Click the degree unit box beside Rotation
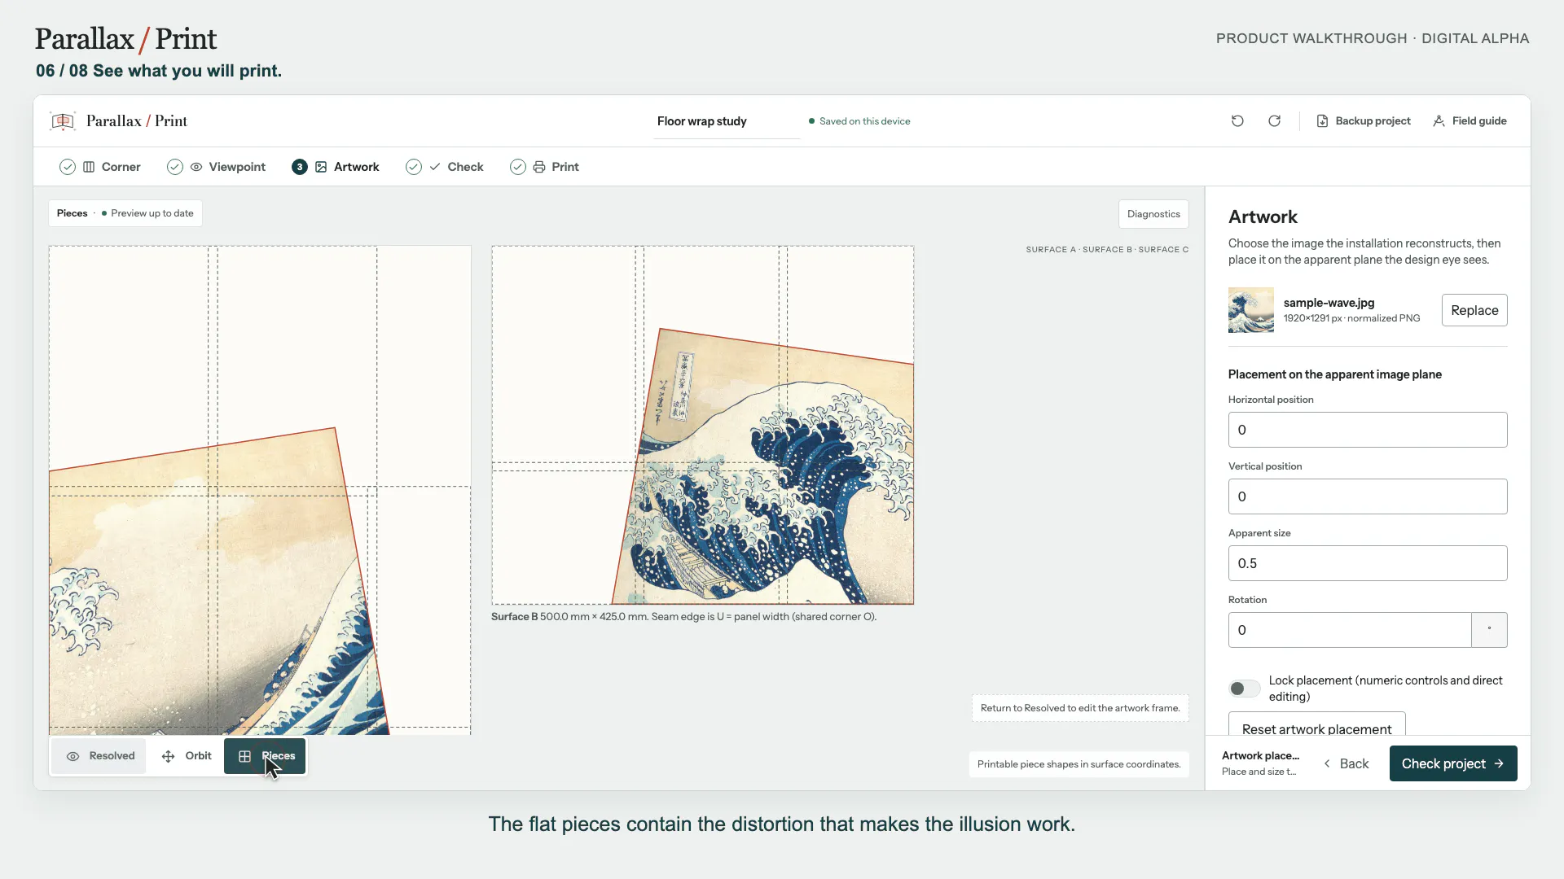Viewport: 1564px width, 879px height. 1490,630
